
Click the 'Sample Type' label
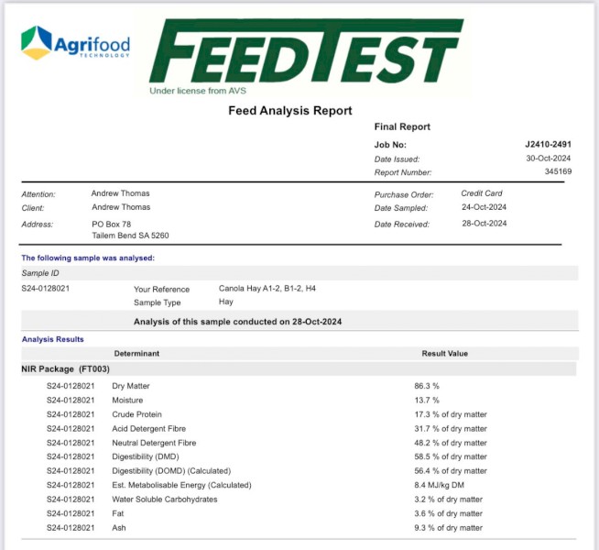coord(157,302)
